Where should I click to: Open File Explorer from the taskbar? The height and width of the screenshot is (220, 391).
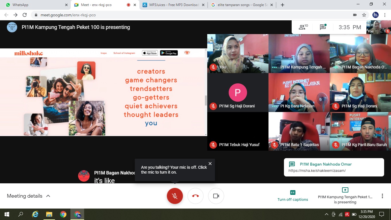(x=49, y=214)
